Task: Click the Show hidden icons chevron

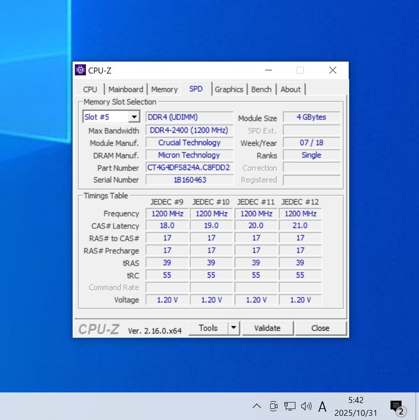Action: tap(257, 406)
